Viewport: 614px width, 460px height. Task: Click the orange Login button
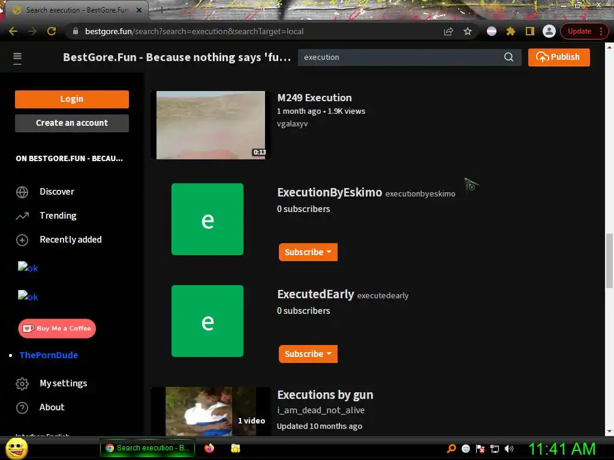pos(72,99)
